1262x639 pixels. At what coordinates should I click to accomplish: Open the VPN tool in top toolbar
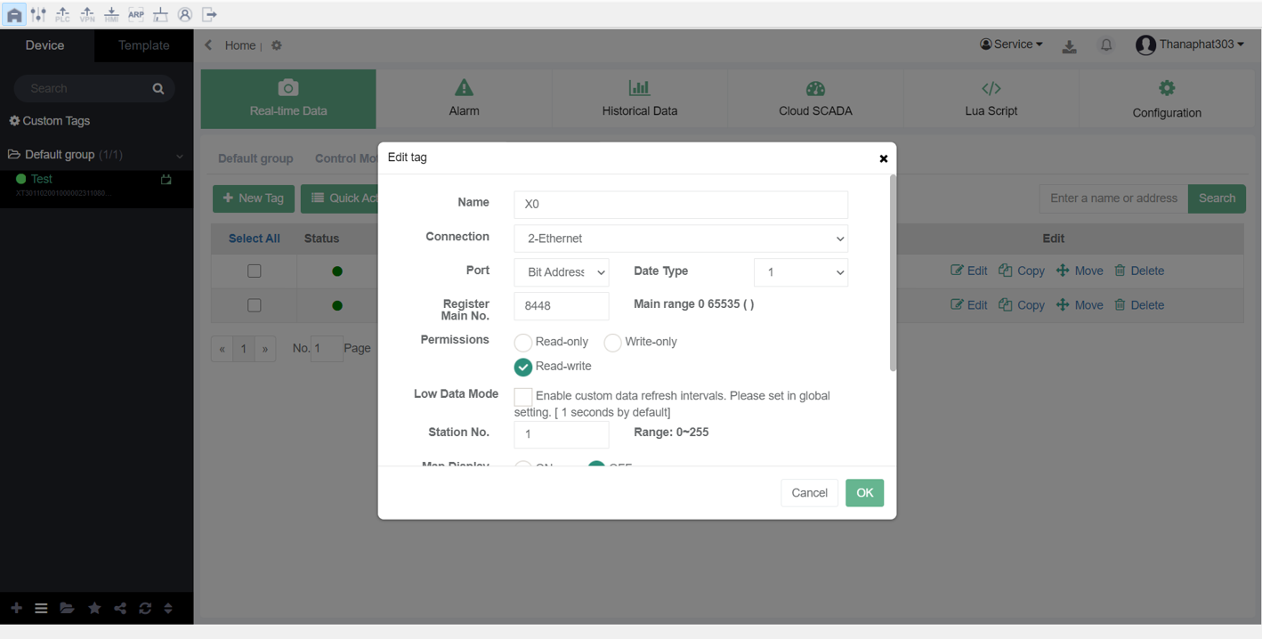pos(87,14)
